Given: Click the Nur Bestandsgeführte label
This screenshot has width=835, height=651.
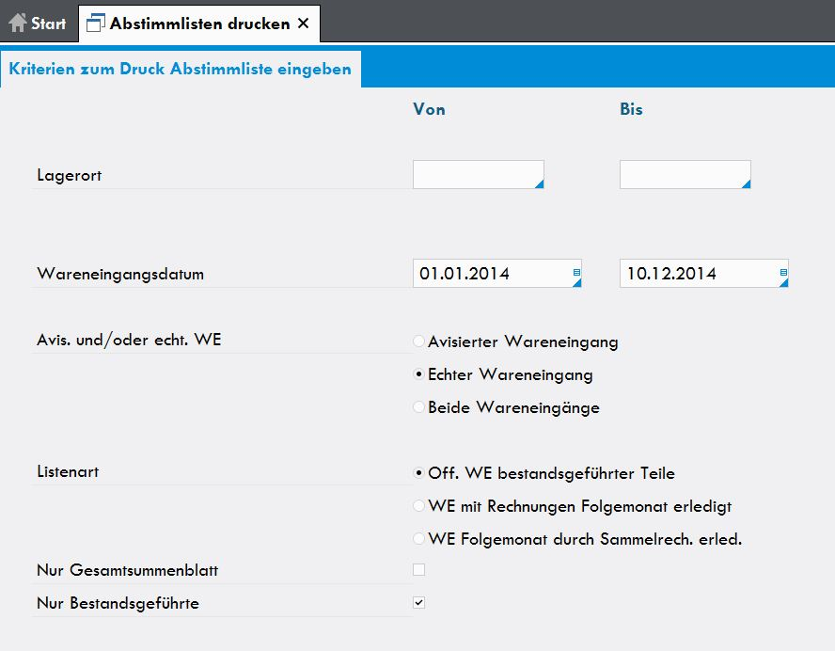Looking at the screenshot, I should pyautogui.click(x=118, y=603).
